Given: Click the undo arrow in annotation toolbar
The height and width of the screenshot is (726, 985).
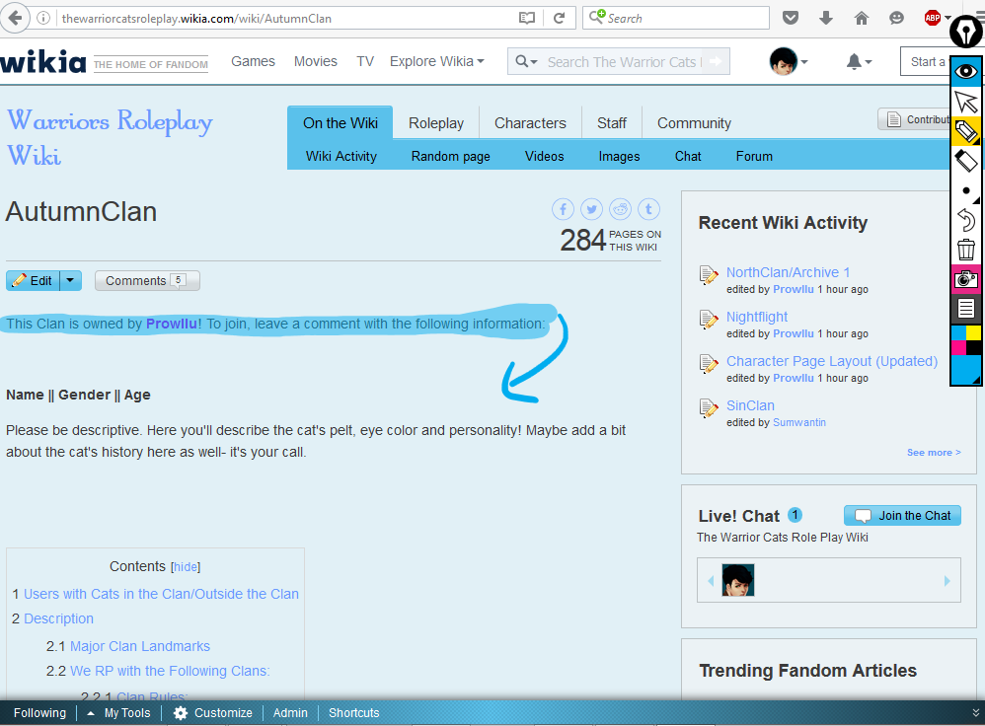Looking at the screenshot, I should [x=965, y=220].
